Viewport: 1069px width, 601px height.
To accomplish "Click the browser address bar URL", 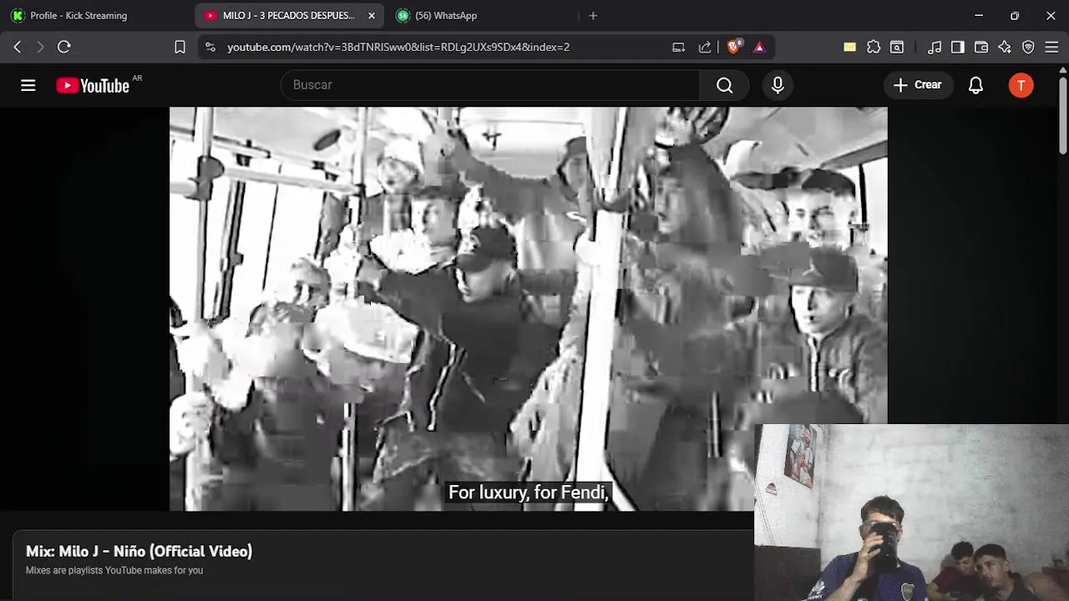I will coord(398,47).
